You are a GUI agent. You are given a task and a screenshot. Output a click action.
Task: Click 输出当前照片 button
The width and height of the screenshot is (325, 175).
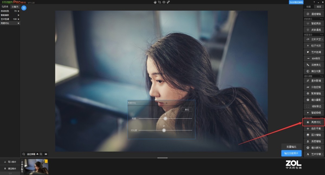pyautogui.click(x=291, y=153)
